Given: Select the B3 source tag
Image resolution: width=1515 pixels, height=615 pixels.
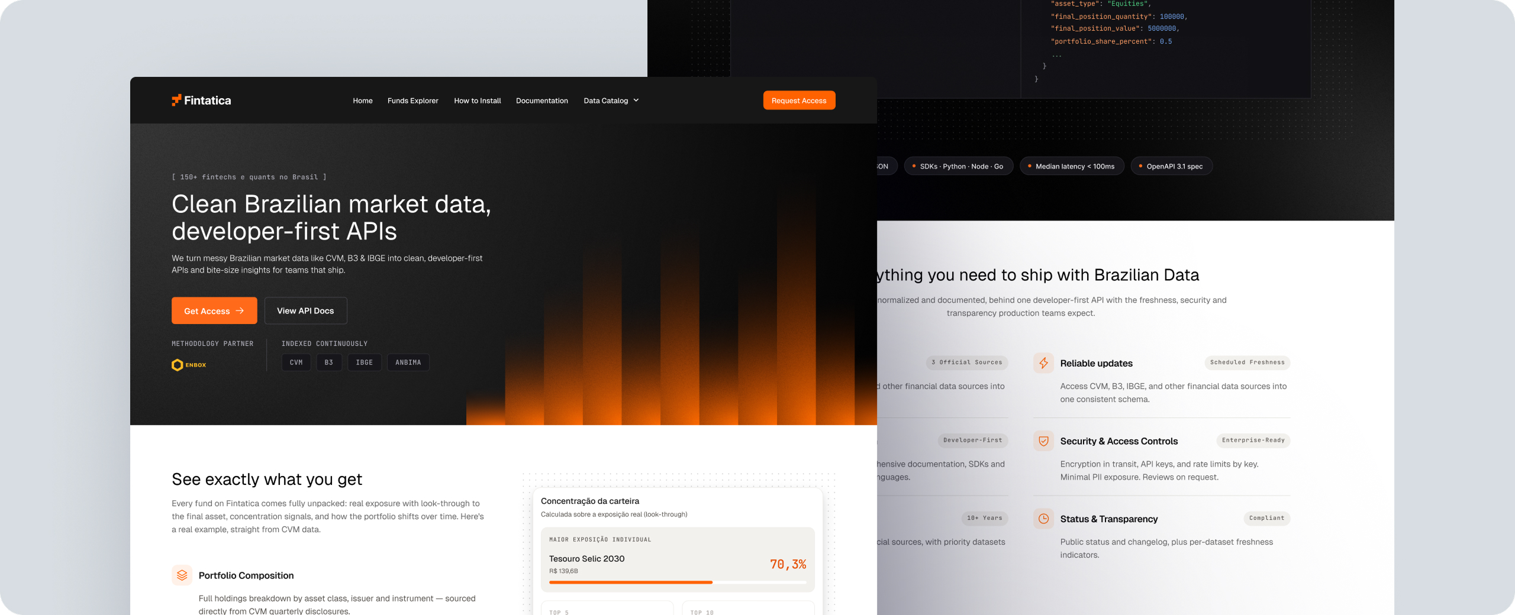Looking at the screenshot, I should [x=329, y=362].
